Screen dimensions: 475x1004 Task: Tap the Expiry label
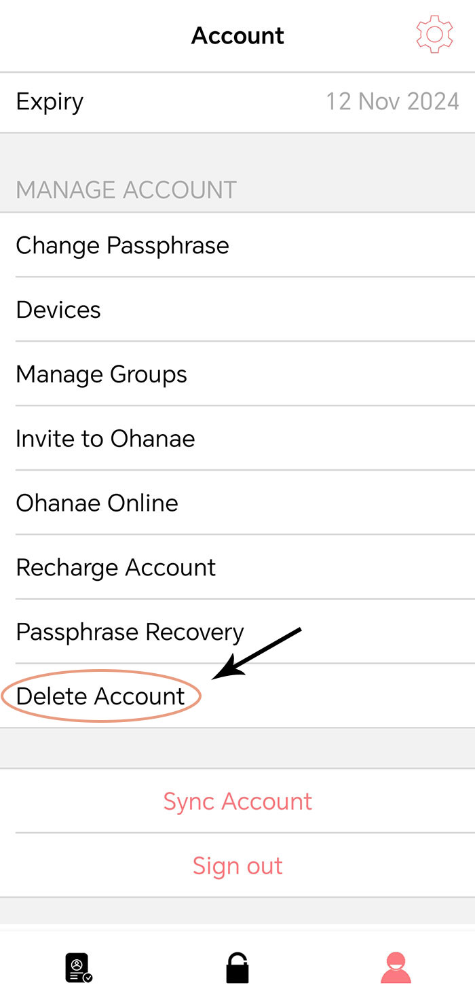[x=50, y=102]
